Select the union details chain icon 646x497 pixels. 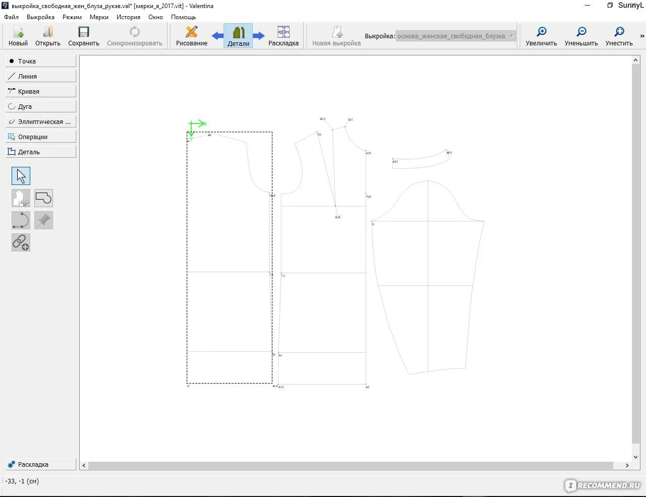coord(21,242)
